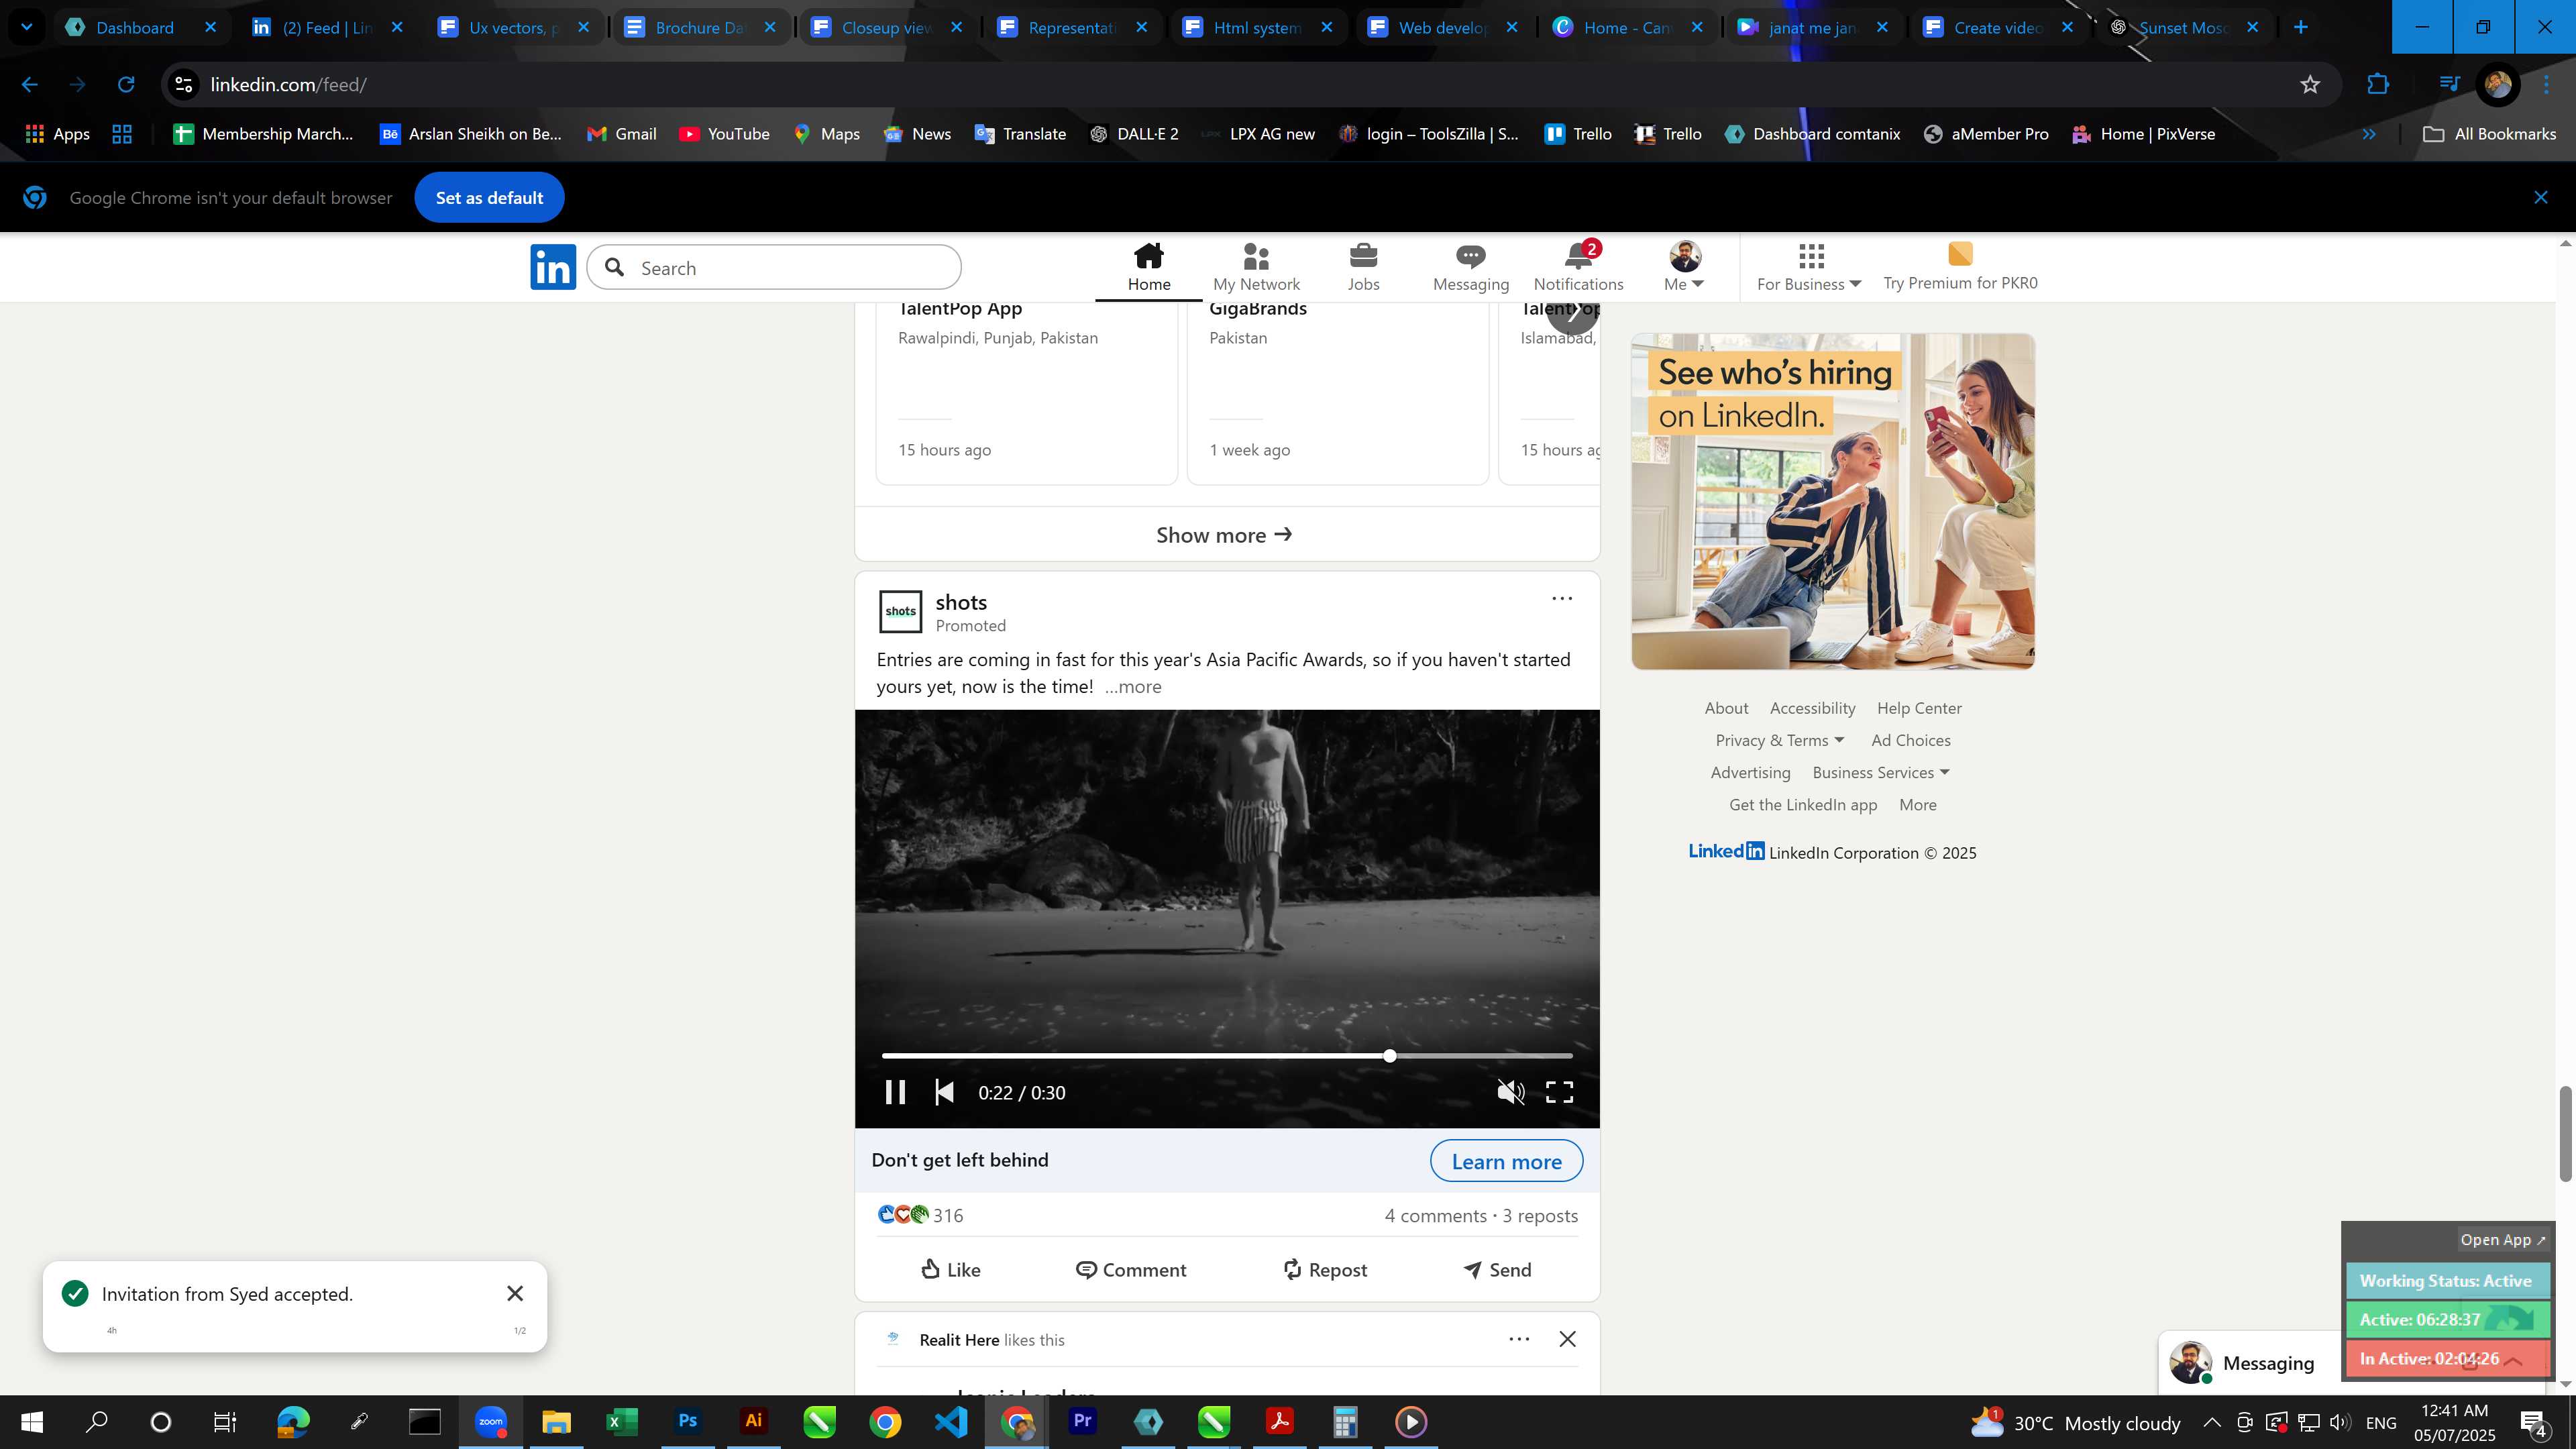Open a new browser tab
The image size is (2576, 1449).
pyautogui.click(x=2300, y=28)
